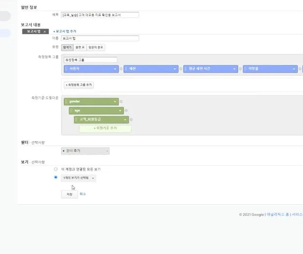
Task: Click the 일반 정보 section heading
Action: [x=29, y=7]
